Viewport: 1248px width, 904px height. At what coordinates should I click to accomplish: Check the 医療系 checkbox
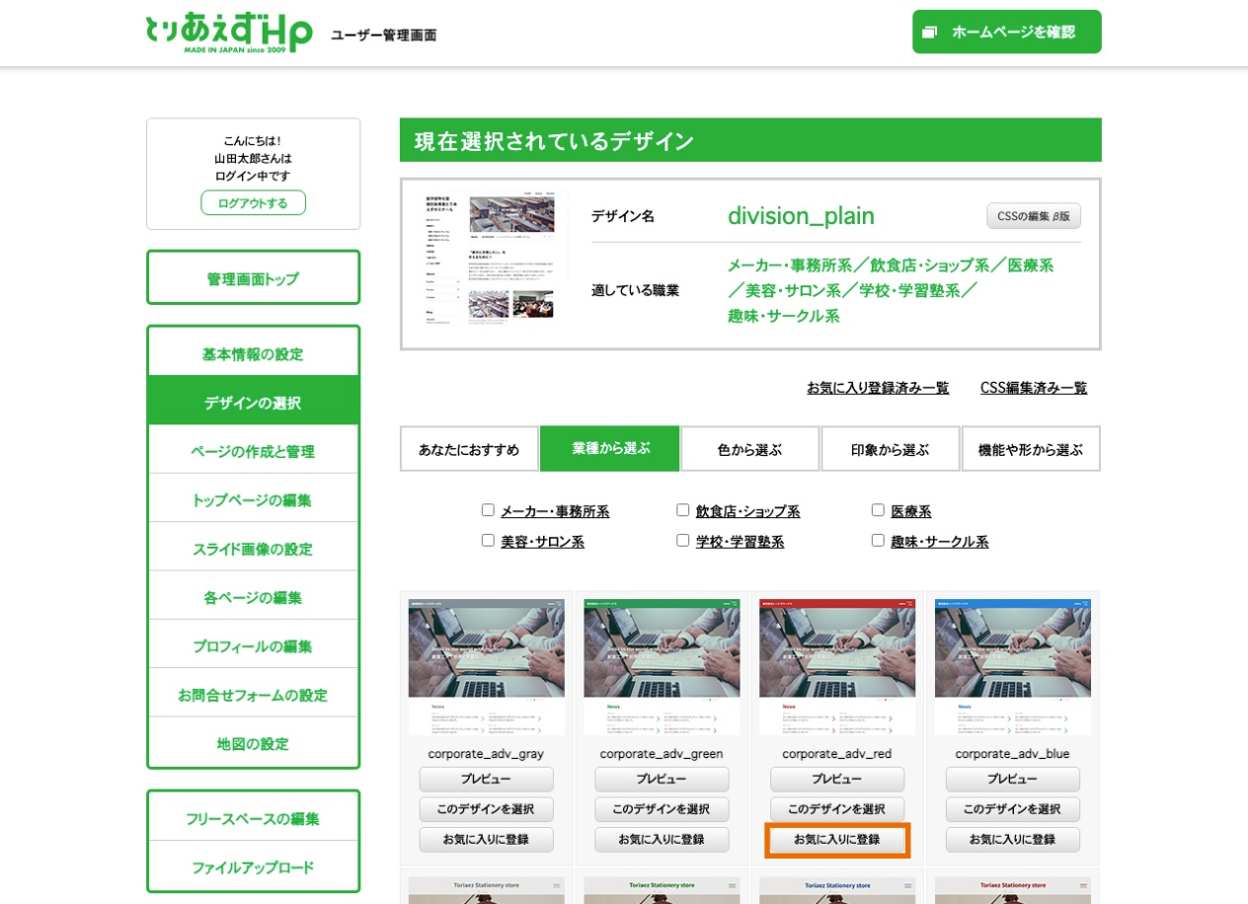878,508
